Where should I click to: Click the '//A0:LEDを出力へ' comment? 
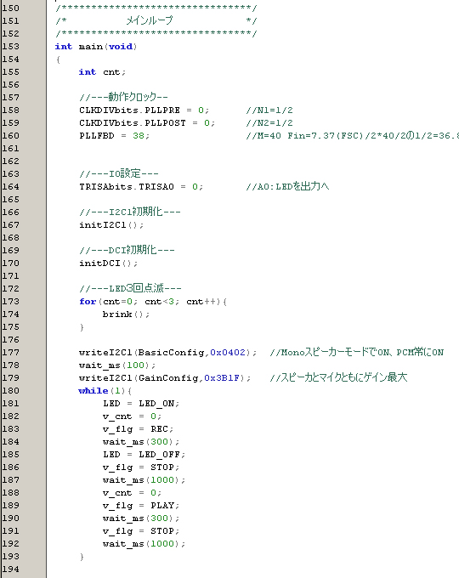pos(287,186)
